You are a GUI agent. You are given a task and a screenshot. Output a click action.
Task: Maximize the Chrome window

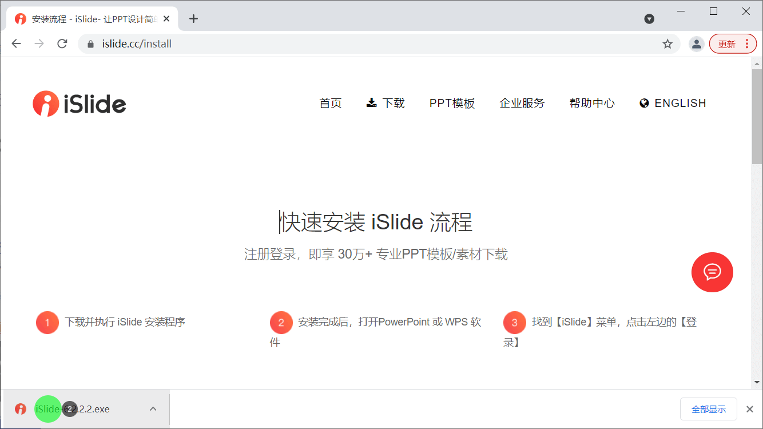pyautogui.click(x=713, y=11)
